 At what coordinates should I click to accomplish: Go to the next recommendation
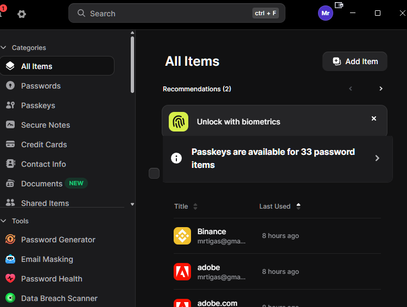tap(381, 89)
